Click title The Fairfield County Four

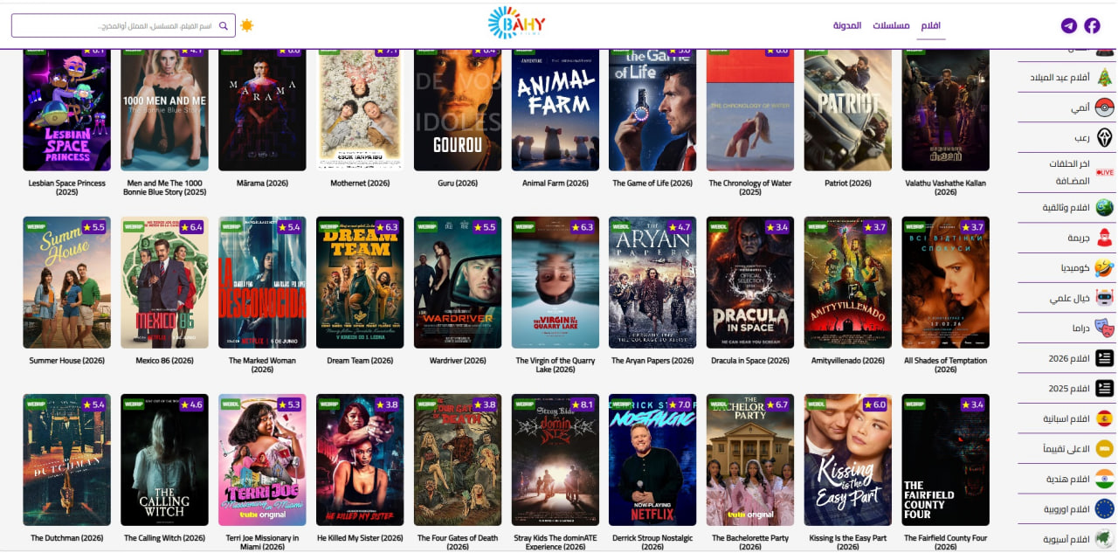(x=946, y=542)
